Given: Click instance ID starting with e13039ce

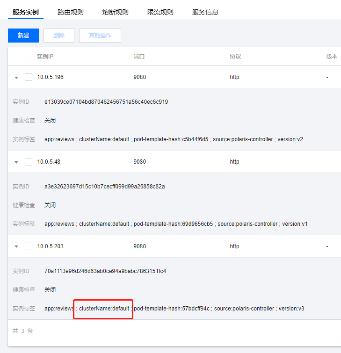Looking at the screenshot, I should [106, 102].
